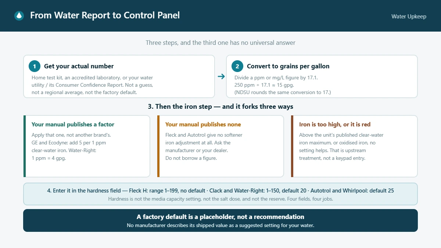Select the 'Iron is too high, or it is red' heading
This screenshot has width=441, height=248.
pos(335,125)
